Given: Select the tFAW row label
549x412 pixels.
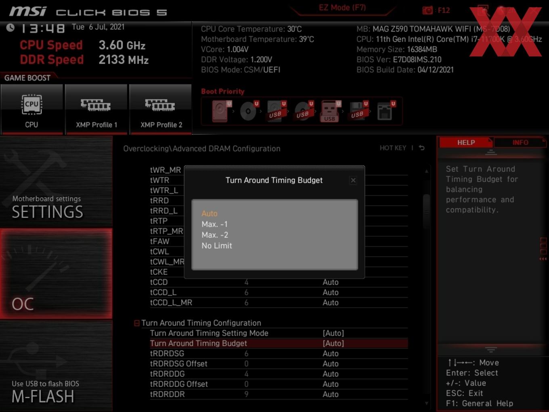Looking at the screenshot, I should [160, 241].
